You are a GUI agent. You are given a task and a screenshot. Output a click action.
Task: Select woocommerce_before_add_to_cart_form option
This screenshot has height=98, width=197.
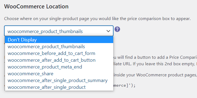(59, 53)
